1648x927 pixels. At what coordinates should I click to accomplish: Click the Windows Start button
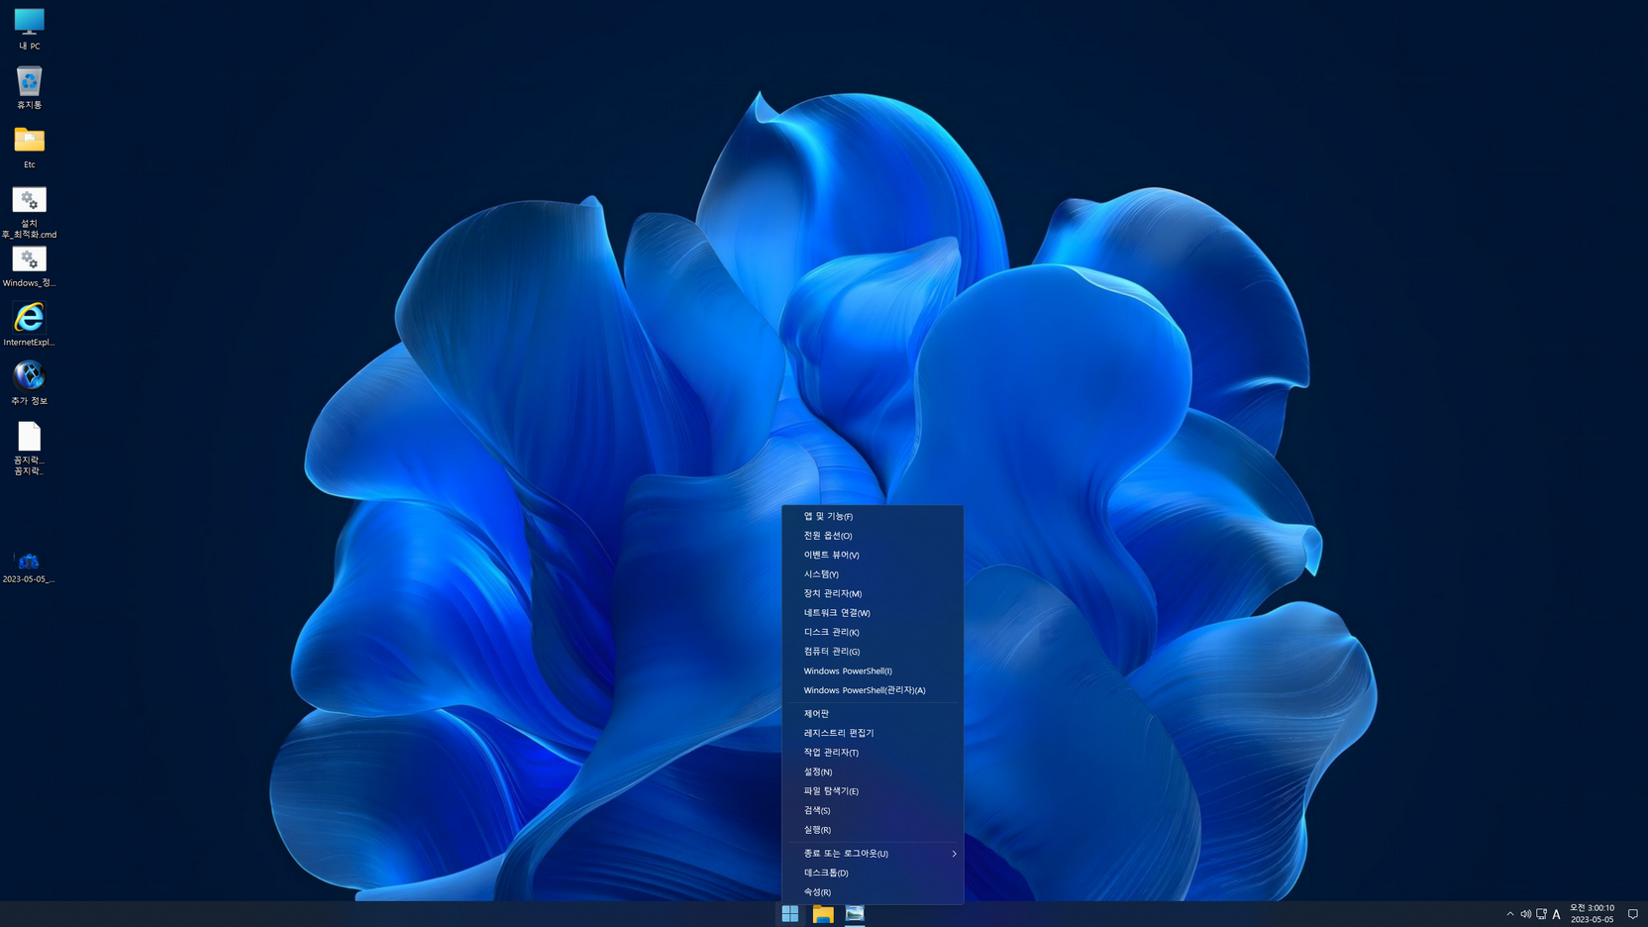pos(789,914)
